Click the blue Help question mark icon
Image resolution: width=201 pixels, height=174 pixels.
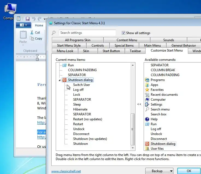pyautogui.click(x=147, y=119)
